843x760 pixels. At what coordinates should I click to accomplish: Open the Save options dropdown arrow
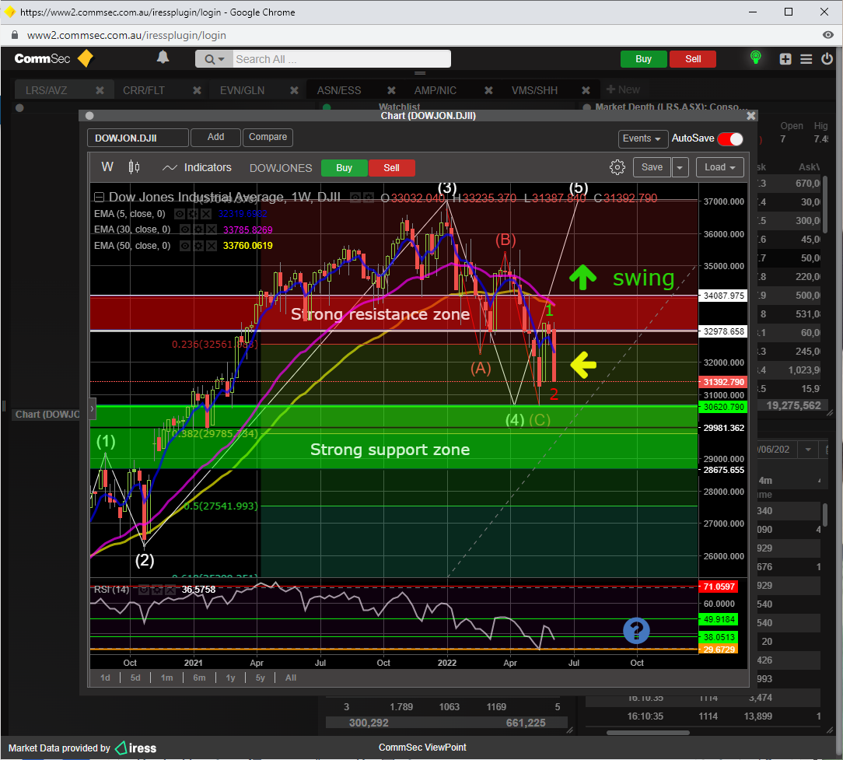[x=680, y=167]
